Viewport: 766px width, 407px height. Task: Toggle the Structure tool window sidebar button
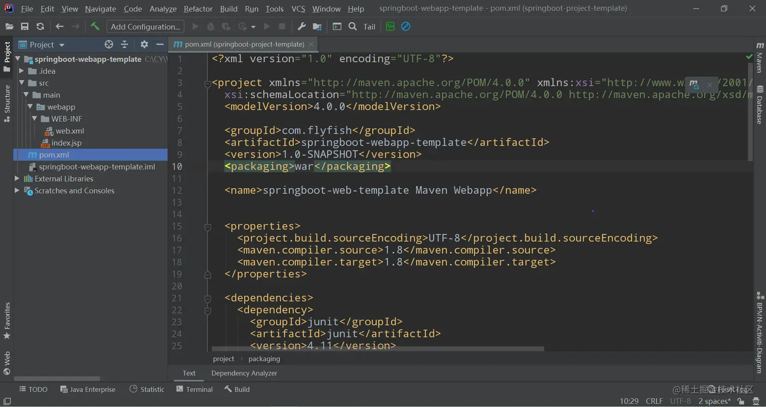tap(7, 103)
